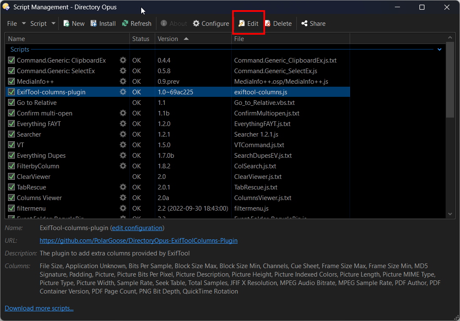The width and height of the screenshot is (460, 321).
Task: Click the gear icon for TabRescue
Action: pyautogui.click(x=123, y=187)
